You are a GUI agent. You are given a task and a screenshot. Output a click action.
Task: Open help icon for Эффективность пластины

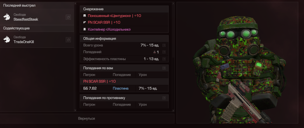(x=164, y=59)
